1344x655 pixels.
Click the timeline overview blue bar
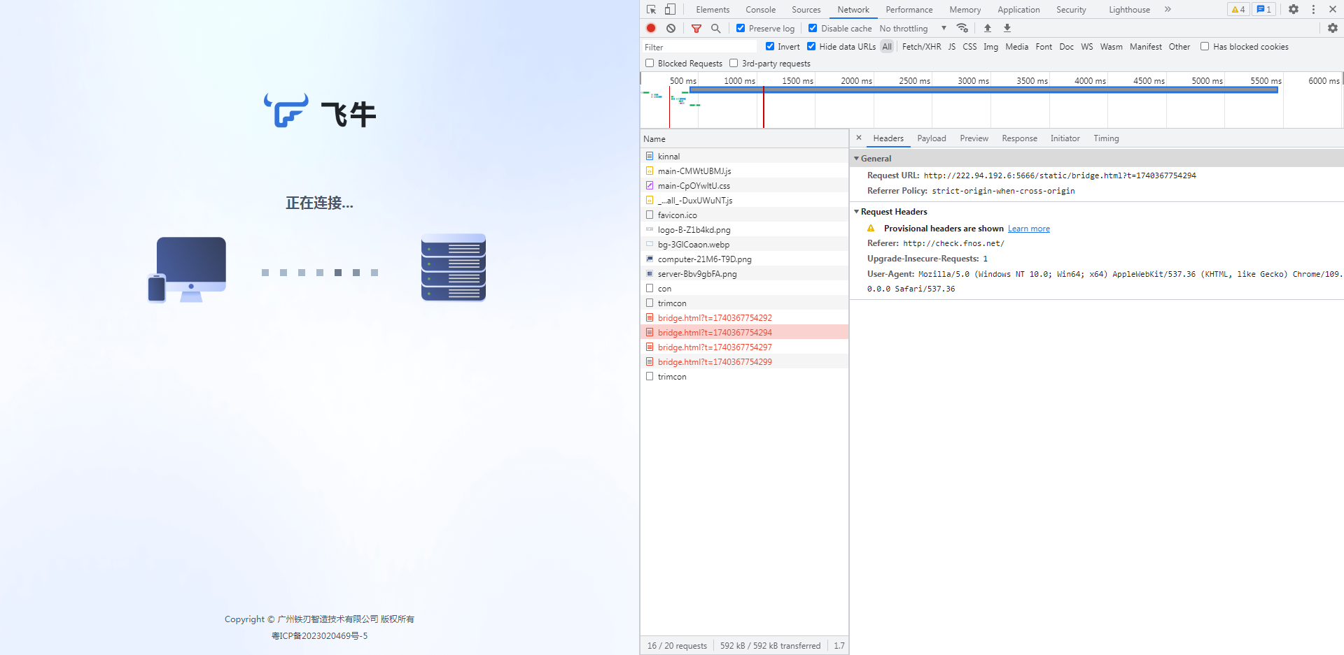pos(983,89)
